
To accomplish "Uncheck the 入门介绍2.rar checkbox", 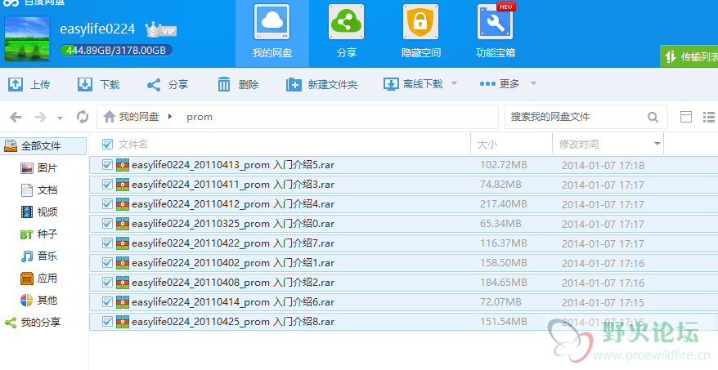I will pyautogui.click(x=107, y=283).
